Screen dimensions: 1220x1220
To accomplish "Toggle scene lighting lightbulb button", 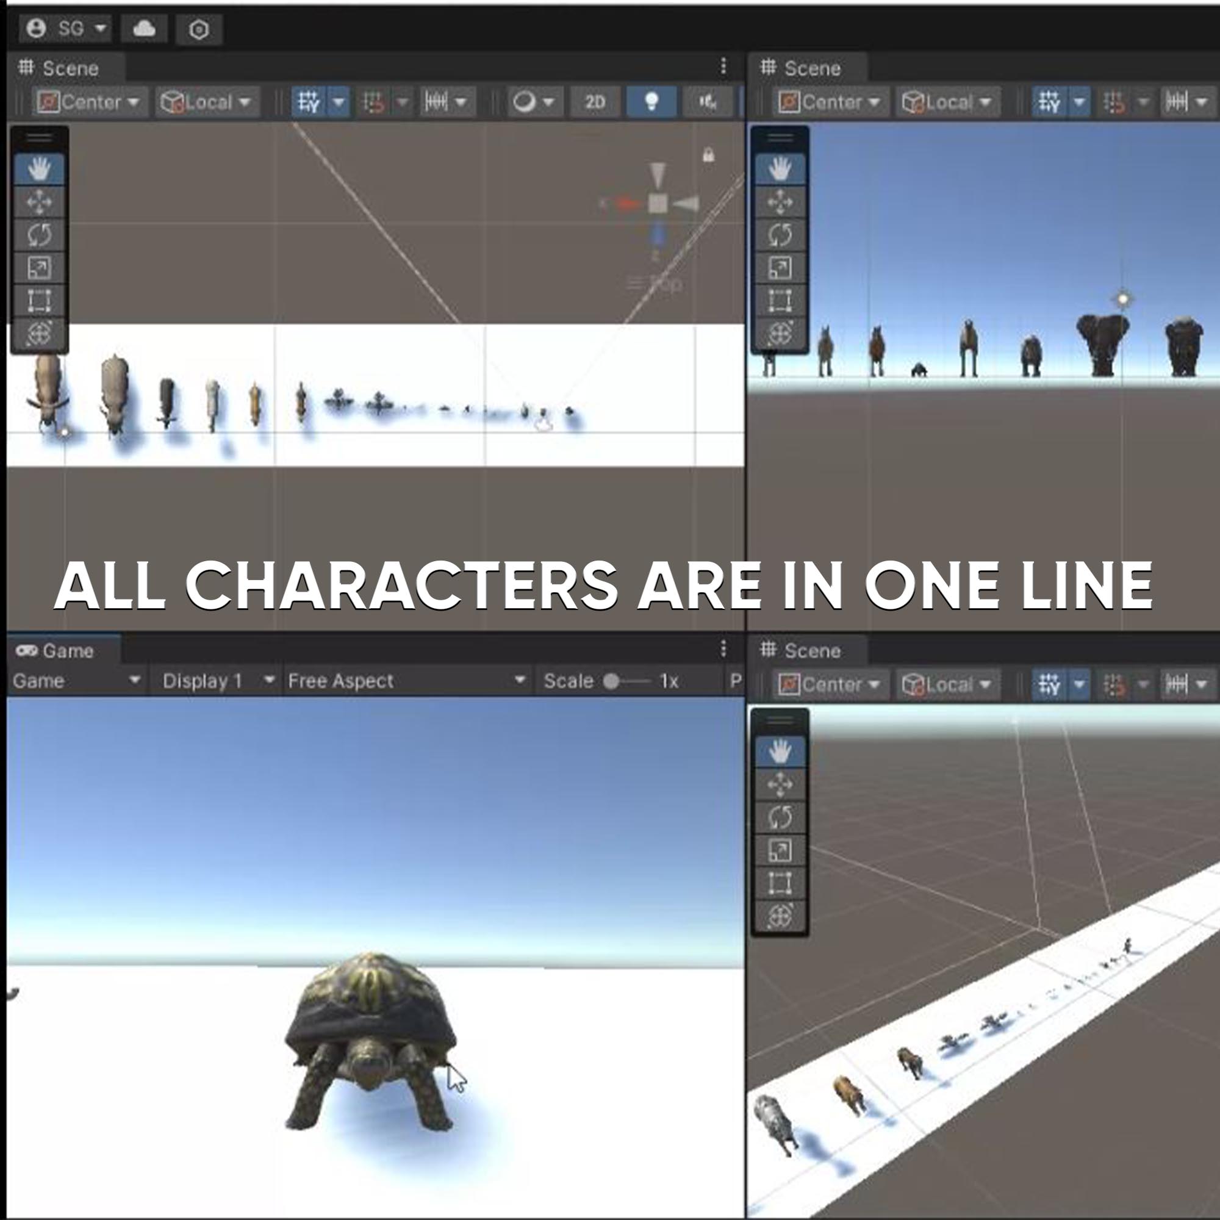I will click(x=651, y=102).
